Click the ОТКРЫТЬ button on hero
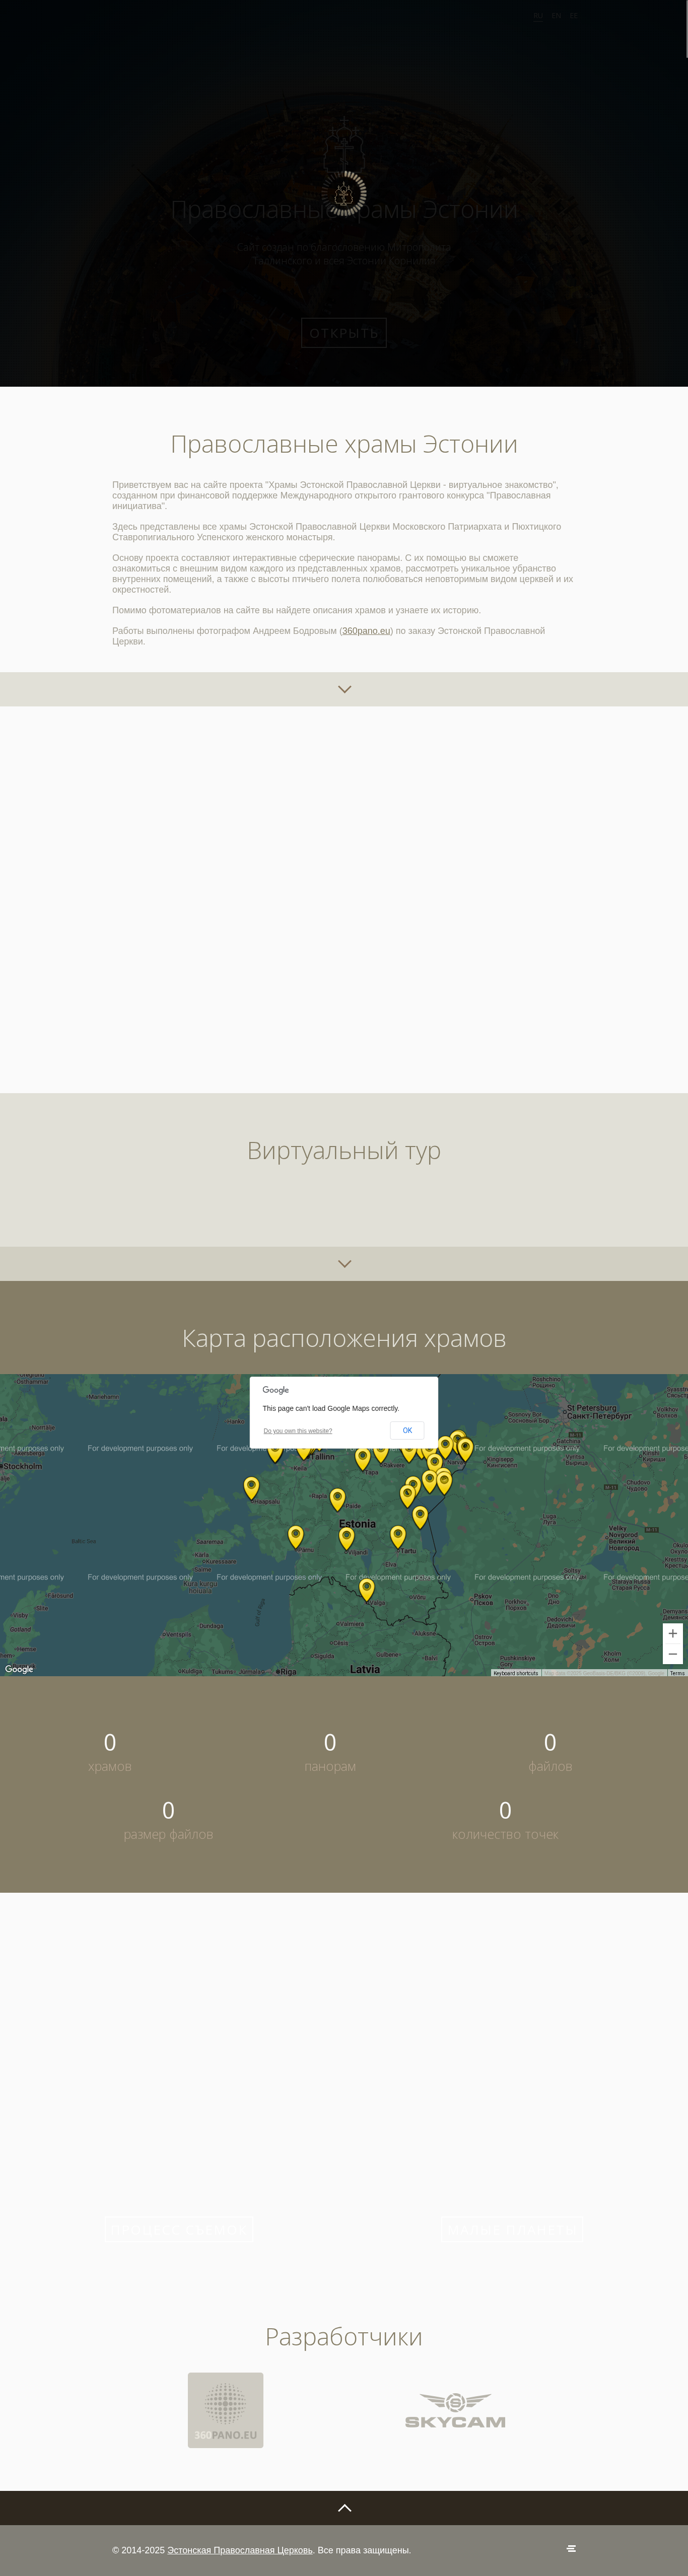 coord(344,333)
